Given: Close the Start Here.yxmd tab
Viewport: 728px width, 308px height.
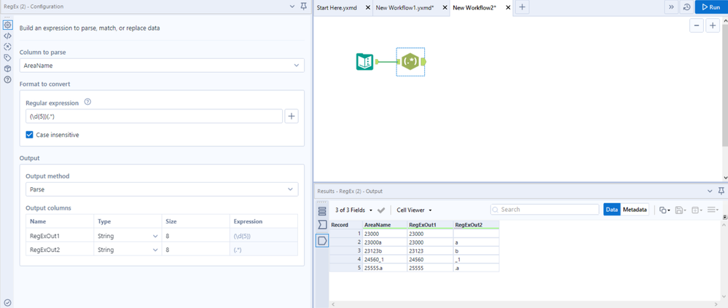Looking at the screenshot, I should 368,8.
